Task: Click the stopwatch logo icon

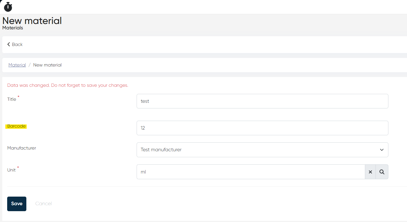Action: click(8, 7)
